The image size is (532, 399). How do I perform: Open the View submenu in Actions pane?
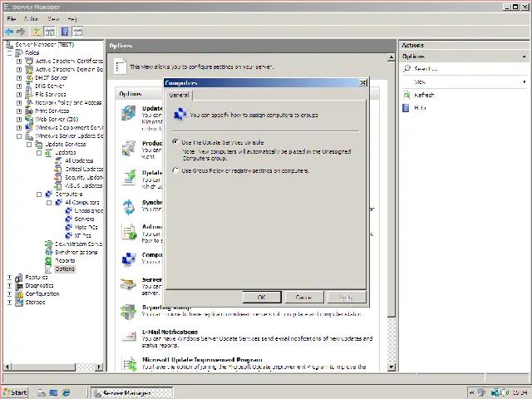[x=464, y=81]
